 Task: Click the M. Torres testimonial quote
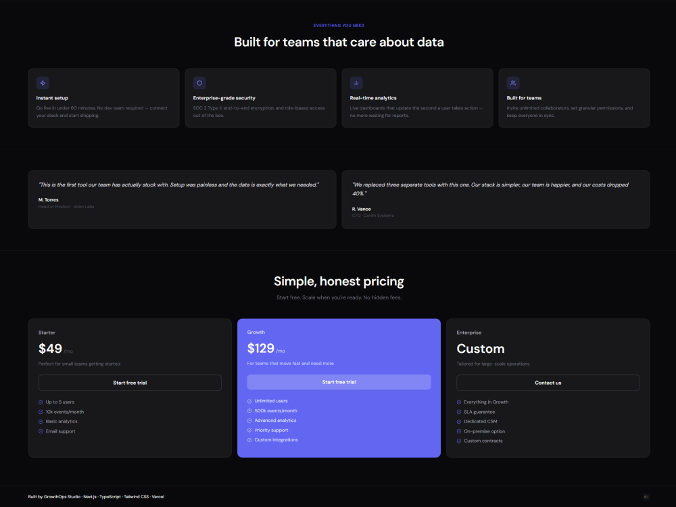(178, 185)
